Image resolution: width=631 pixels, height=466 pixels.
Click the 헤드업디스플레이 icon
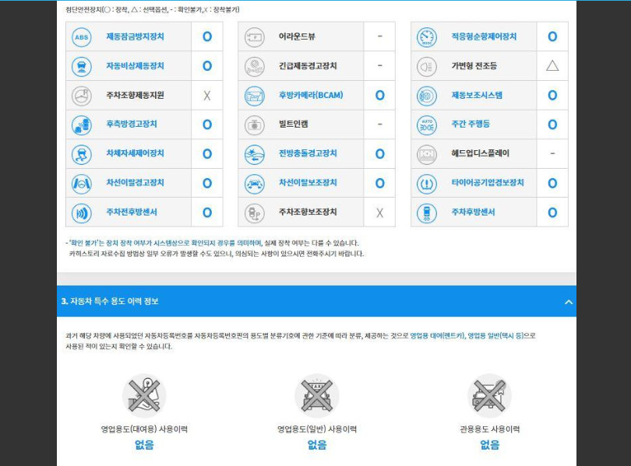point(427,154)
